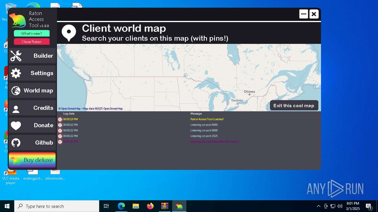The width and height of the screenshot is (378, 212).
Task: Open the Credits page
Action: [x=32, y=108]
